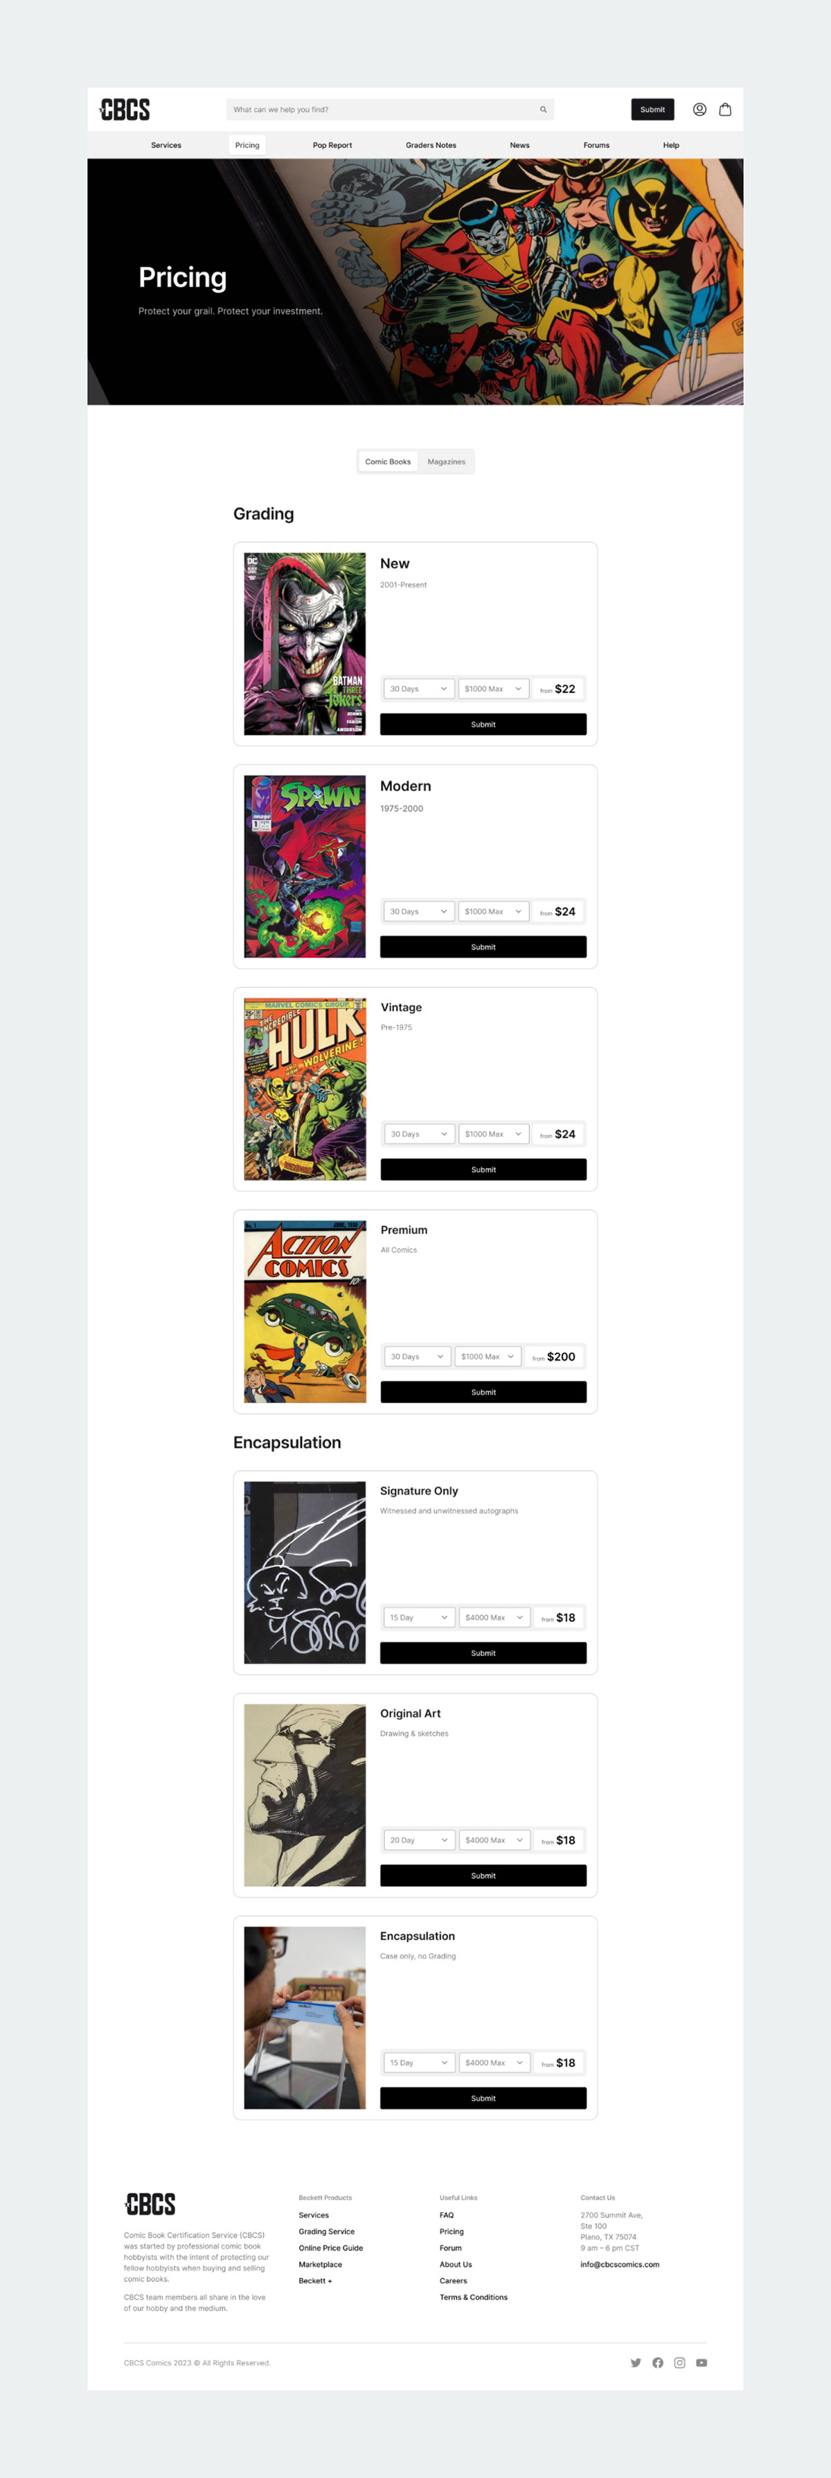
Task: Open the Pop Report menu item
Action: point(332,146)
